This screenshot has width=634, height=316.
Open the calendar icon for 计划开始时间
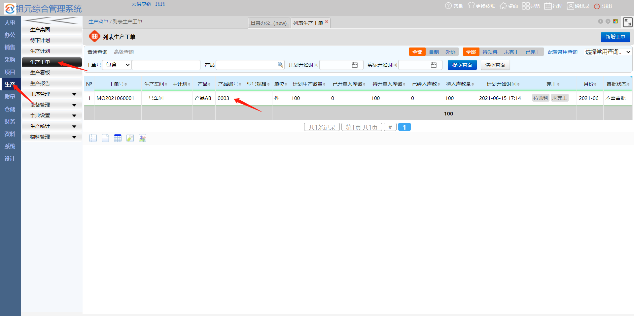tap(355, 65)
